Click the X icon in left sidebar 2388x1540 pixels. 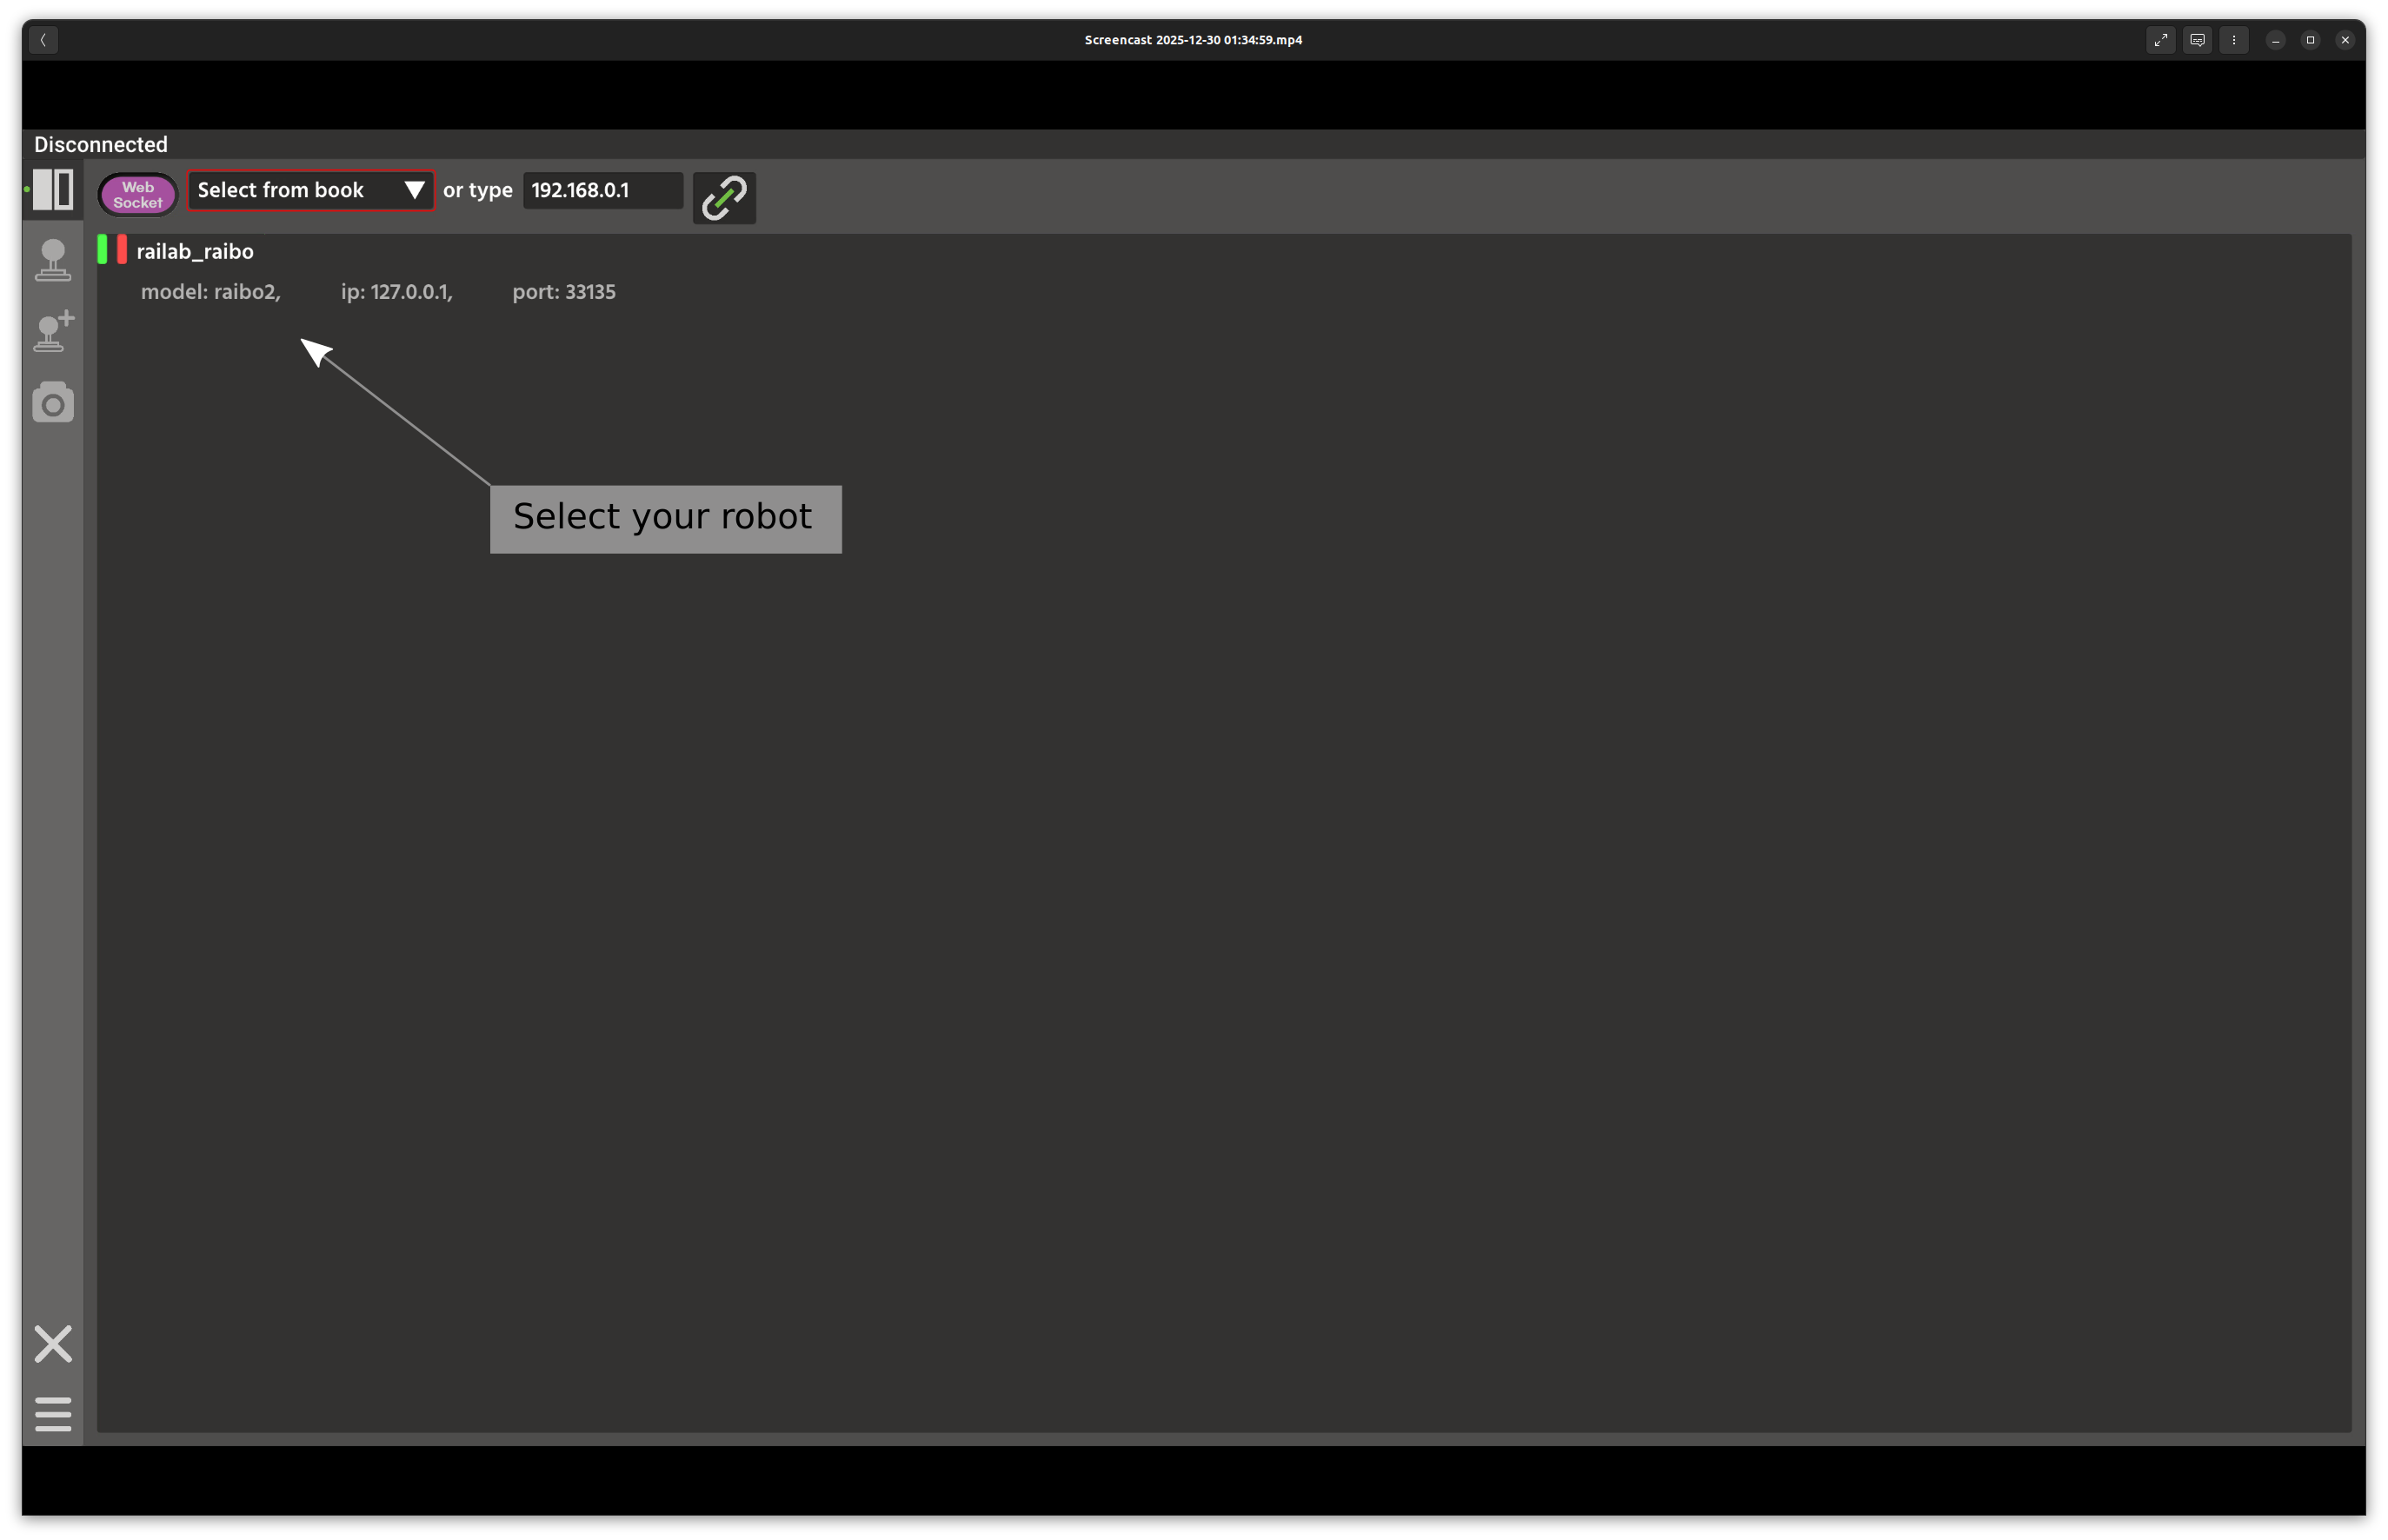53,1343
